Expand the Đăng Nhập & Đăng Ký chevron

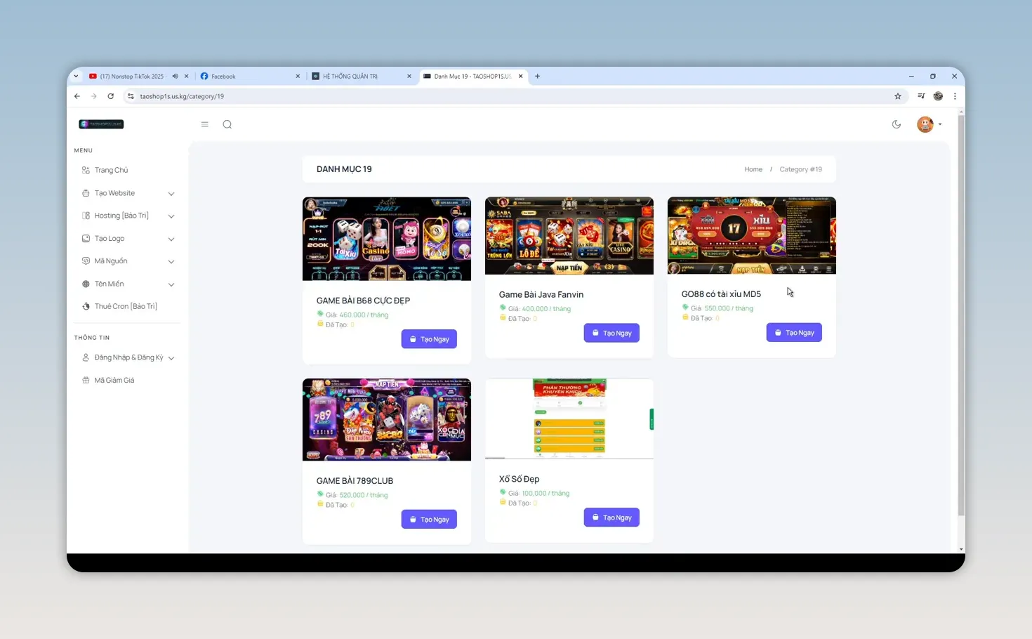point(171,358)
